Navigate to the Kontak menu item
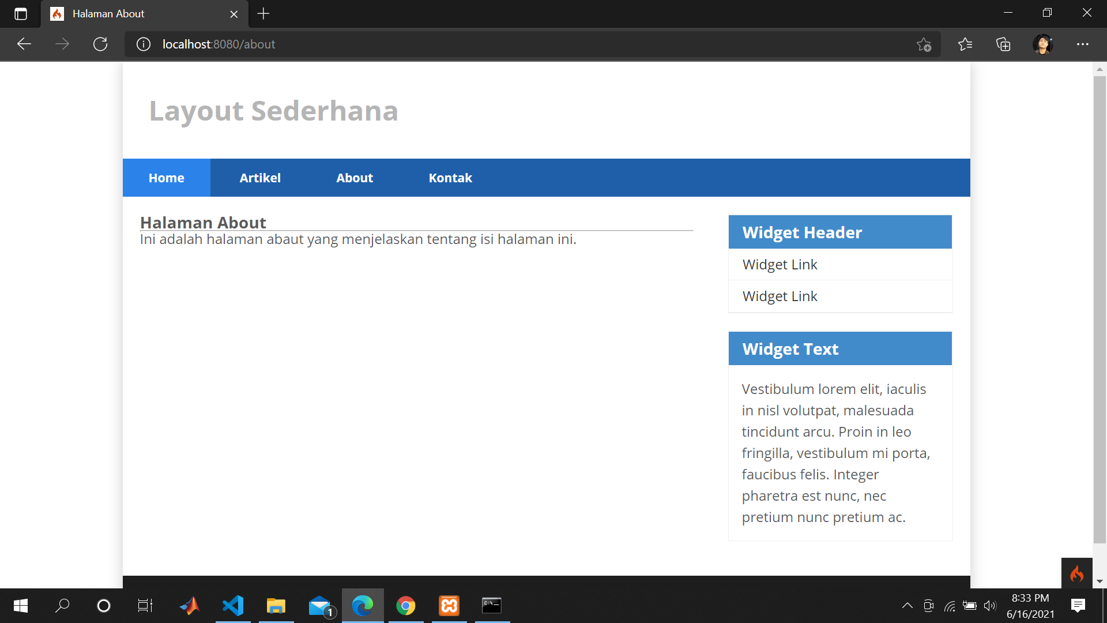 click(x=450, y=178)
